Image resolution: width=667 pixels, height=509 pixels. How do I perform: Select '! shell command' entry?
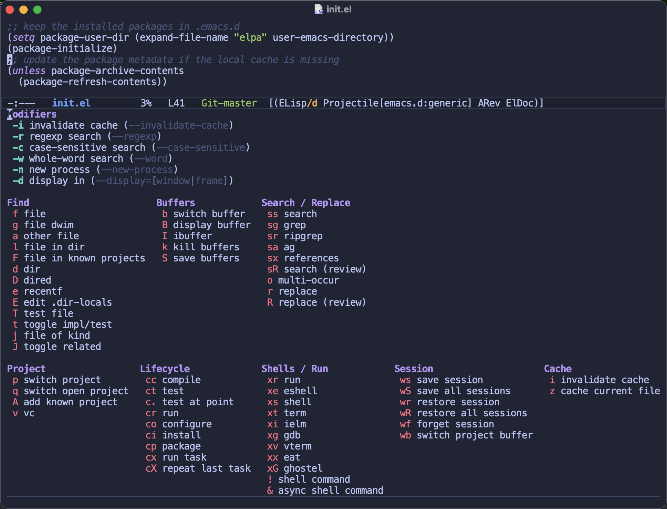(x=309, y=479)
